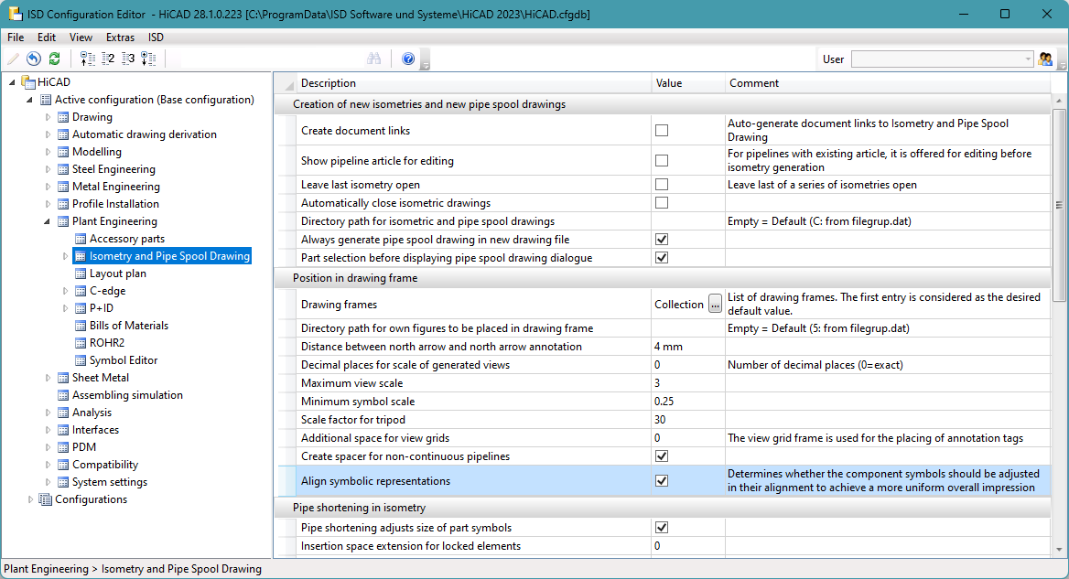The width and height of the screenshot is (1069, 579).
Task: Click the user management people icon
Action: (1045, 59)
